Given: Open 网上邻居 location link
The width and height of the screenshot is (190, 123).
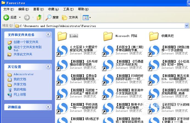Looking at the screenshot, I should coord(20,94).
